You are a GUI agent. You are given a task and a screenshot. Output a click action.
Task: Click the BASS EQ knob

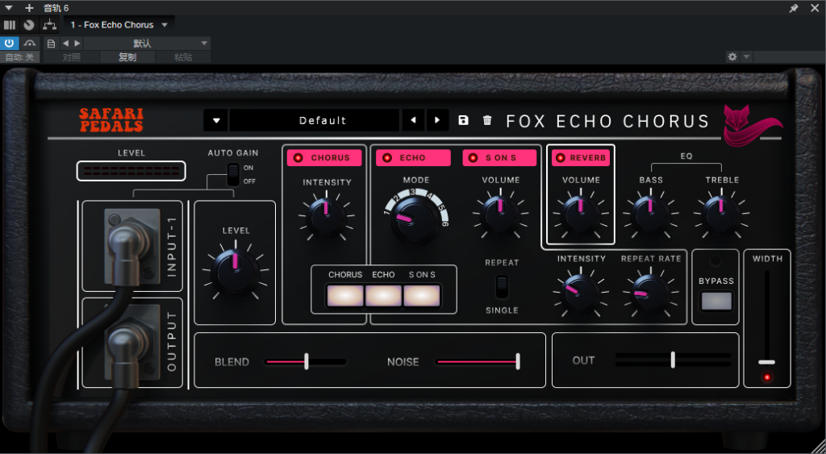pos(651,215)
